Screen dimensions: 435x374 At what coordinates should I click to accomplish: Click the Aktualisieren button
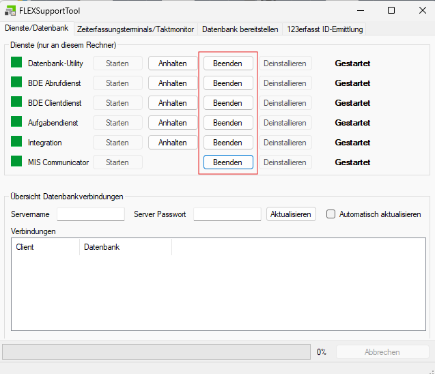pyautogui.click(x=292, y=214)
